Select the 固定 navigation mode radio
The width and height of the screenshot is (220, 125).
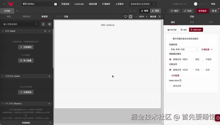[x=193, y=59]
